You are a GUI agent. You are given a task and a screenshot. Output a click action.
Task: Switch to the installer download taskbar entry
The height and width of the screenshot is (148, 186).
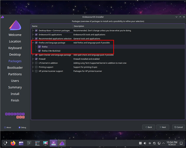54,143
